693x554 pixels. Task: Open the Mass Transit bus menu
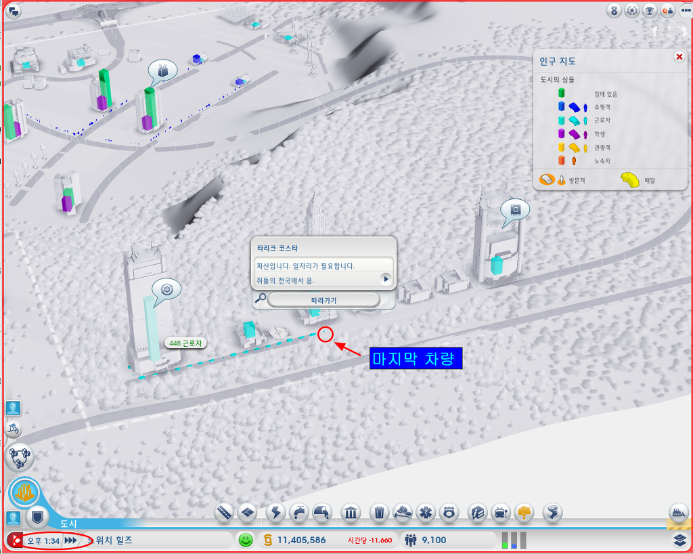click(501, 513)
